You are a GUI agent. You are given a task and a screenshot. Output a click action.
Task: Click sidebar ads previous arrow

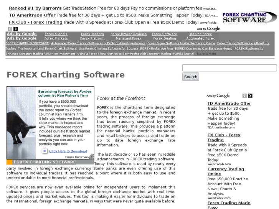tap(244, 96)
